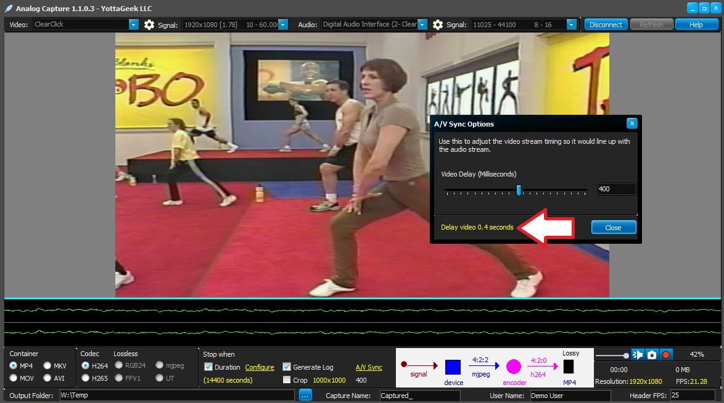Select AVI container radio button
Viewport: 724px width, 403px height.
tap(47, 378)
